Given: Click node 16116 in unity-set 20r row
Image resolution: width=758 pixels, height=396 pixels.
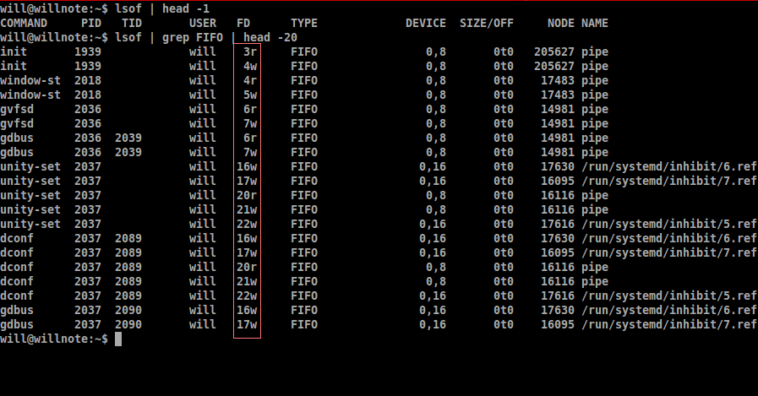Looking at the screenshot, I should pyautogui.click(x=558, y=196).
